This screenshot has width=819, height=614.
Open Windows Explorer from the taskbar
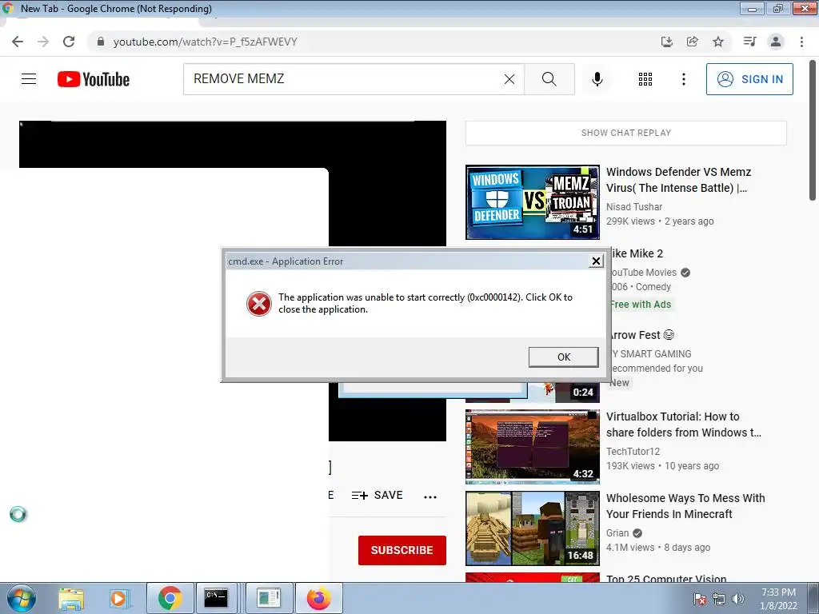(x=71, y=598)
